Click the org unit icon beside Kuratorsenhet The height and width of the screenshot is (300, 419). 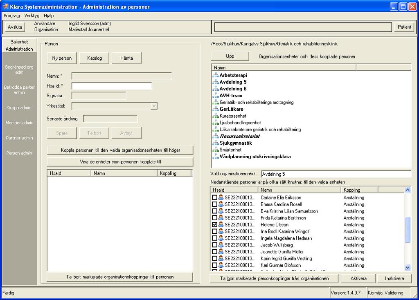(x=216, y=116)
